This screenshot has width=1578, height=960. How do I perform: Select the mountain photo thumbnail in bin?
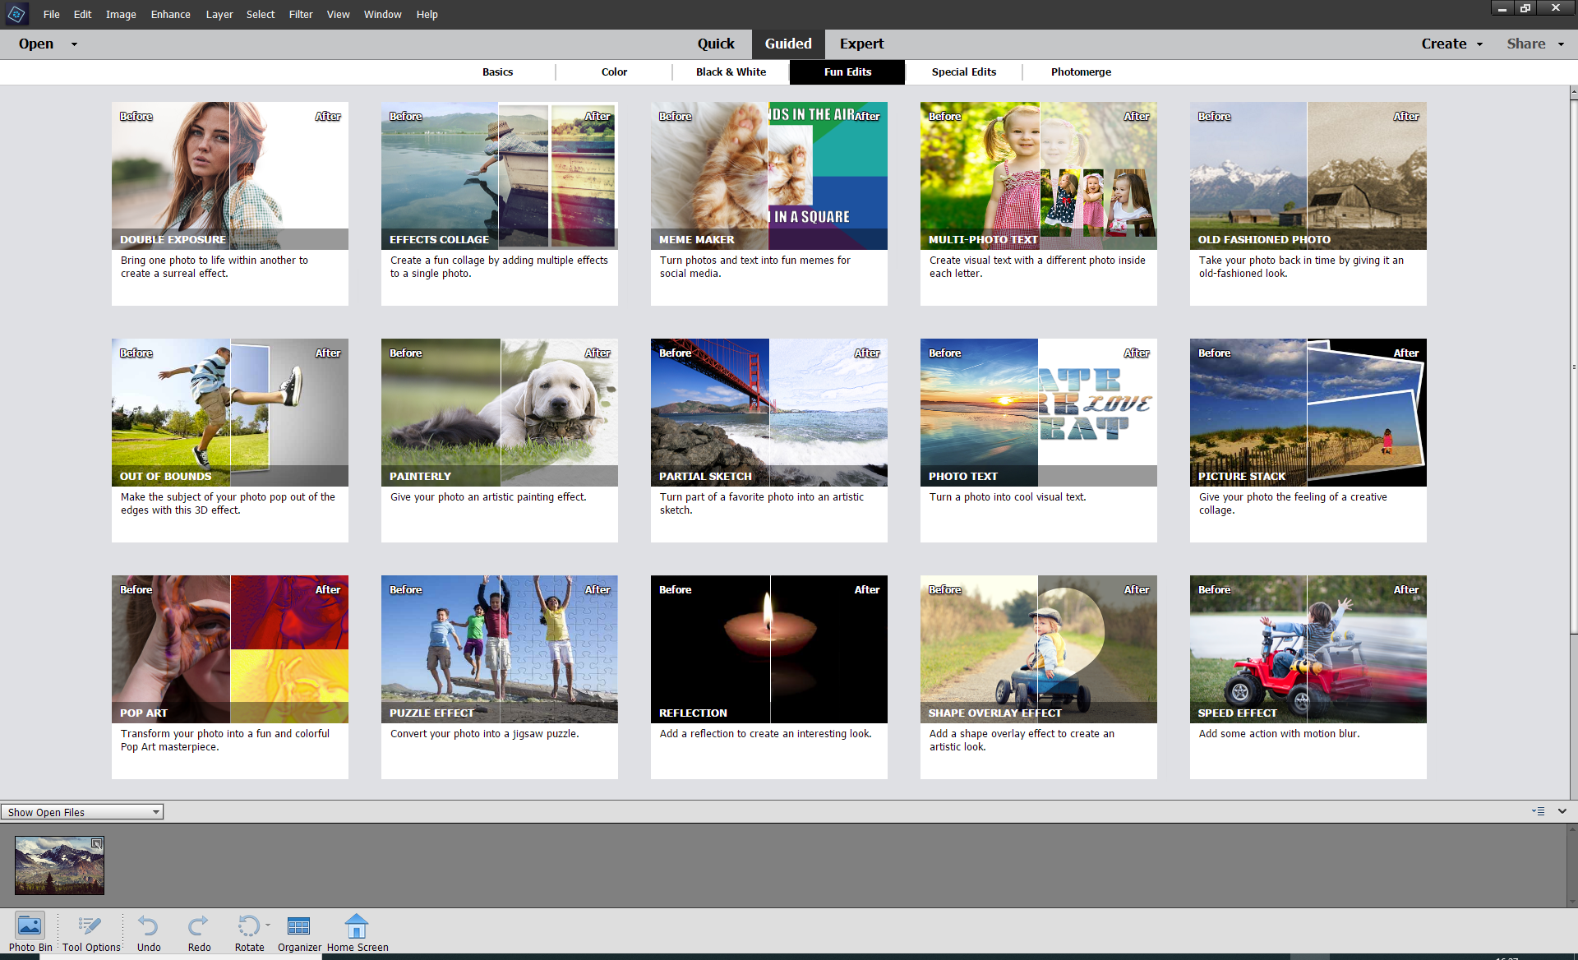click(59, 865)
